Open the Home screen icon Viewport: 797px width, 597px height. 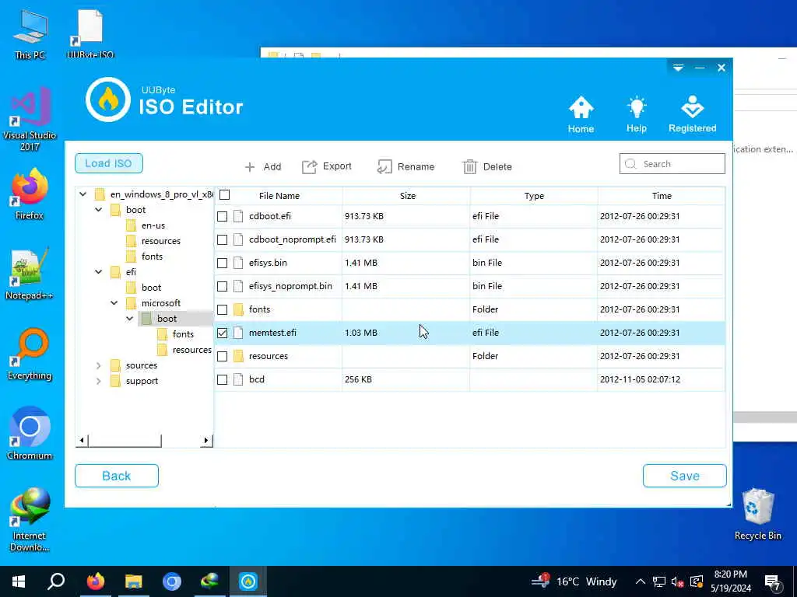click(x=581, y=107)
